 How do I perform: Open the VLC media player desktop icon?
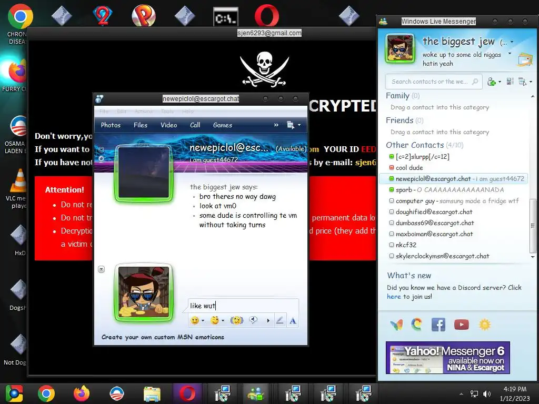pyautogui.click(x=18, y=181)
